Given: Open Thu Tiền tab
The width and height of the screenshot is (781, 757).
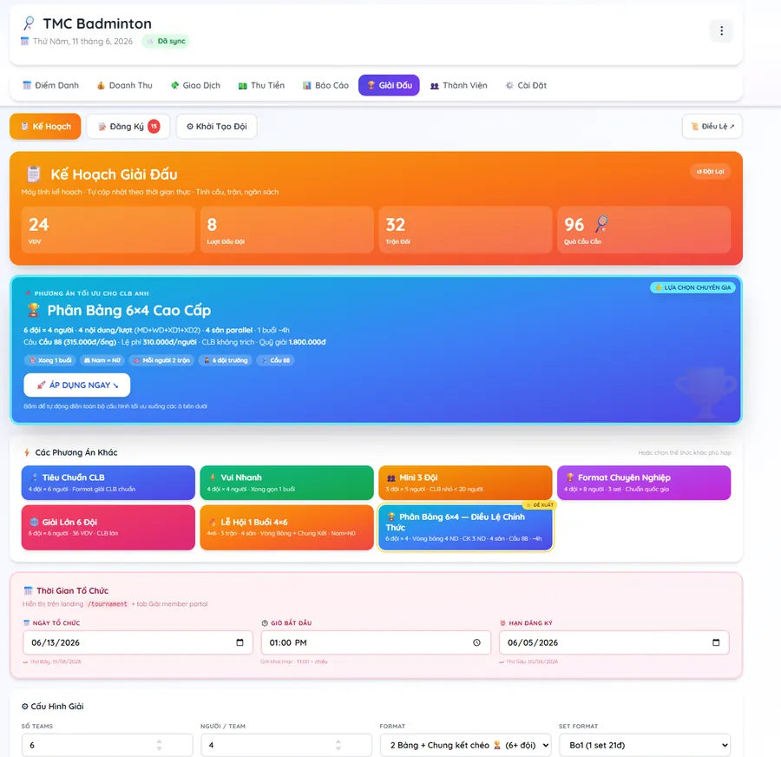Looking at the screenshot, I should pos(261,85).
